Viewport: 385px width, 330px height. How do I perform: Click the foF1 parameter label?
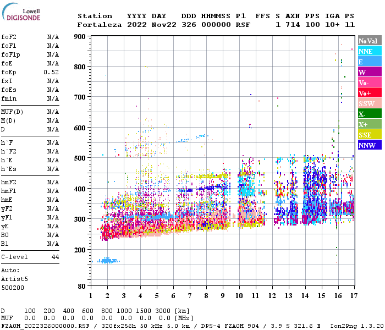(9, 46)
